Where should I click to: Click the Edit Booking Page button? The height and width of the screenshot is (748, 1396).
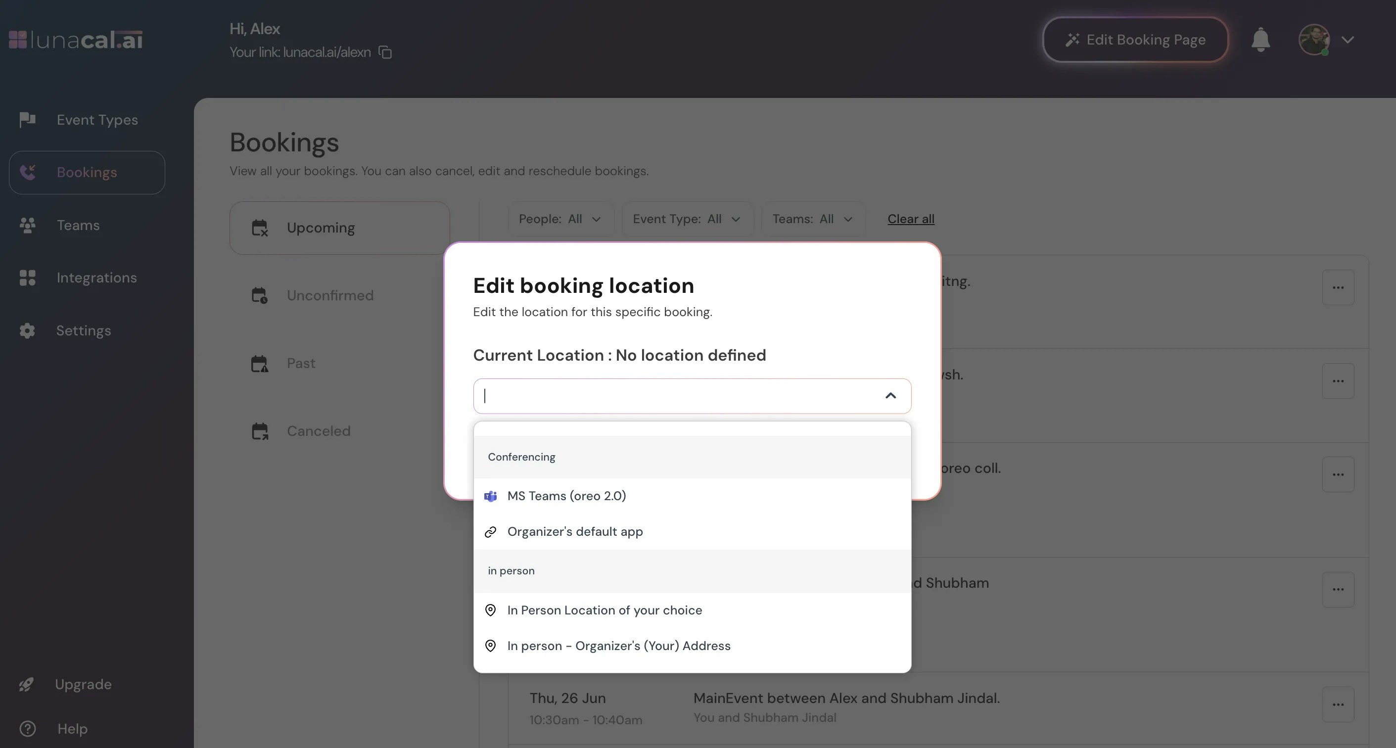(x=1135, y=40)
